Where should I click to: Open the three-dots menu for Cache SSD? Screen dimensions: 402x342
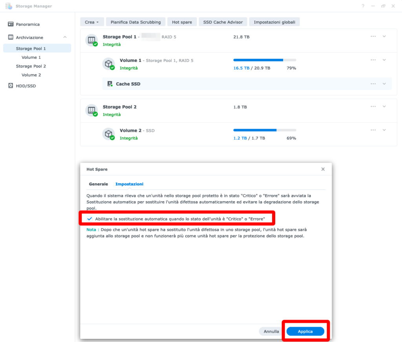point(373,84)
